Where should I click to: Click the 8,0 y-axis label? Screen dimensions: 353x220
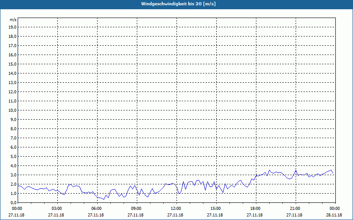(14, 128)
